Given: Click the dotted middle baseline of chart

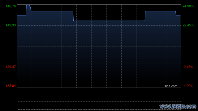Looking at the screenshot, I should click(99, 46).
